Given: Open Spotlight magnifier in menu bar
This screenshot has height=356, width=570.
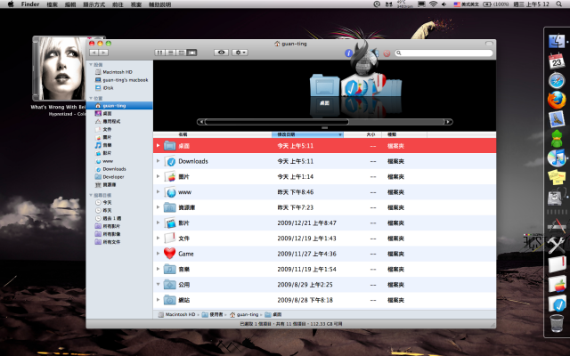Looking at the screenshot, I should pos(558,4).
